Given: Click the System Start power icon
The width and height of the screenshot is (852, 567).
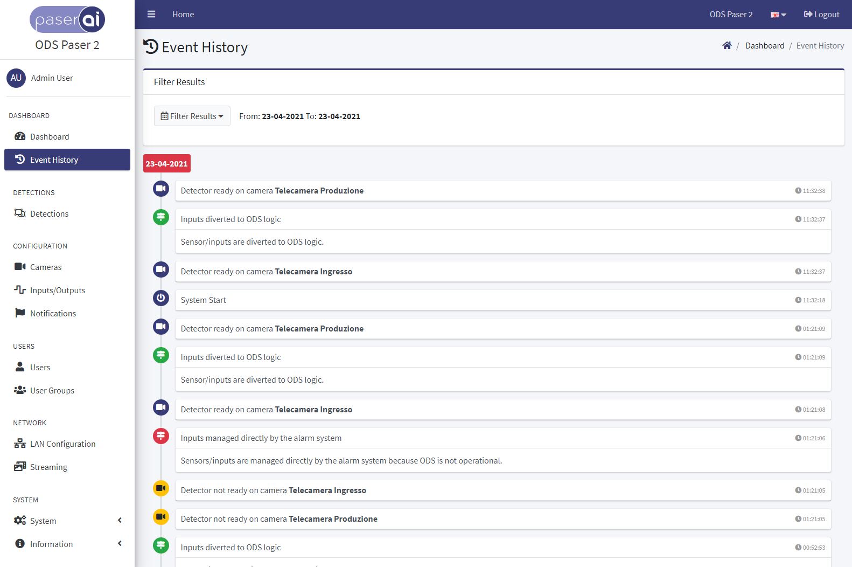Looking at the screenshot, I should pyautogui.click(x=160, y=298).
